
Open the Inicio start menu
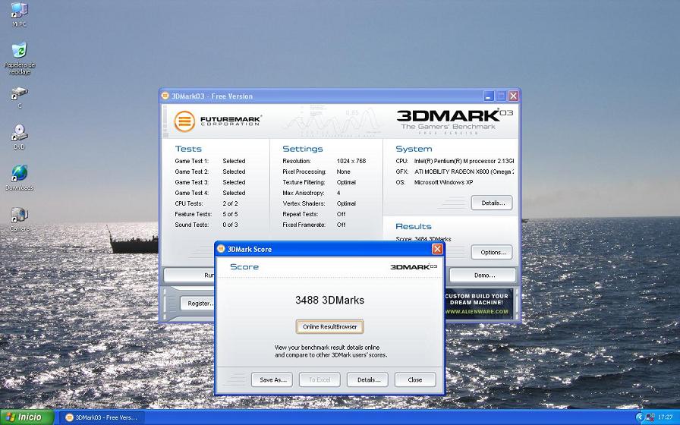click(27, 417)
